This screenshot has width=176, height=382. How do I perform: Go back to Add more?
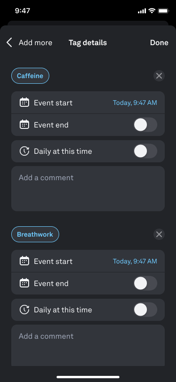tap(36, 43)
